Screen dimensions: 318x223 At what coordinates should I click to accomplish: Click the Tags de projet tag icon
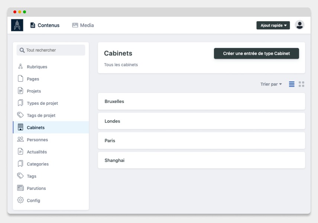click(20, 115)
